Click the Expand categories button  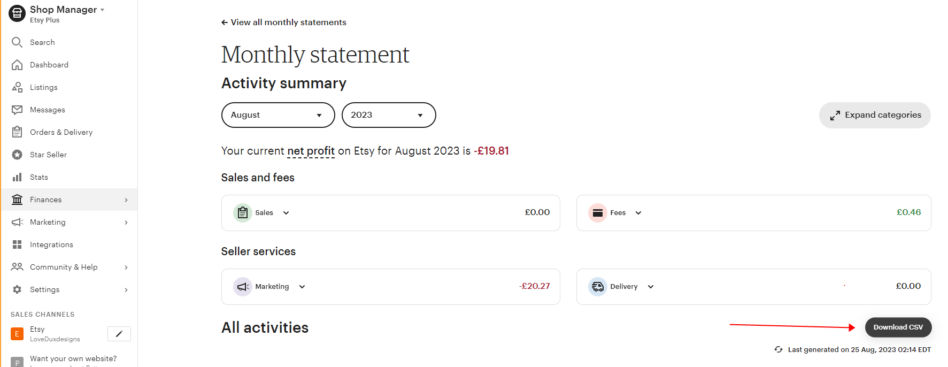(x=875, y=115)
